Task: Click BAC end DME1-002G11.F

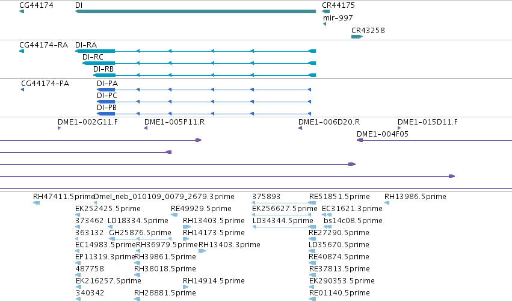Action: pyautogui.click(x=88, y=122)
